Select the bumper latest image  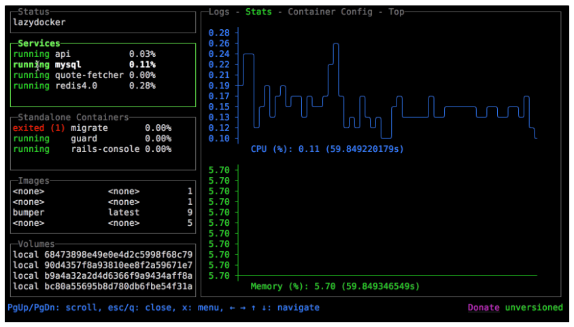[102, 212]
